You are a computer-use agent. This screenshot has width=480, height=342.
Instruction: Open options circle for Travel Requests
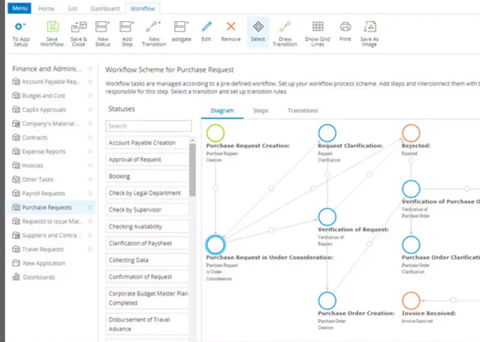pyautogui.click(x=90, y=249)
